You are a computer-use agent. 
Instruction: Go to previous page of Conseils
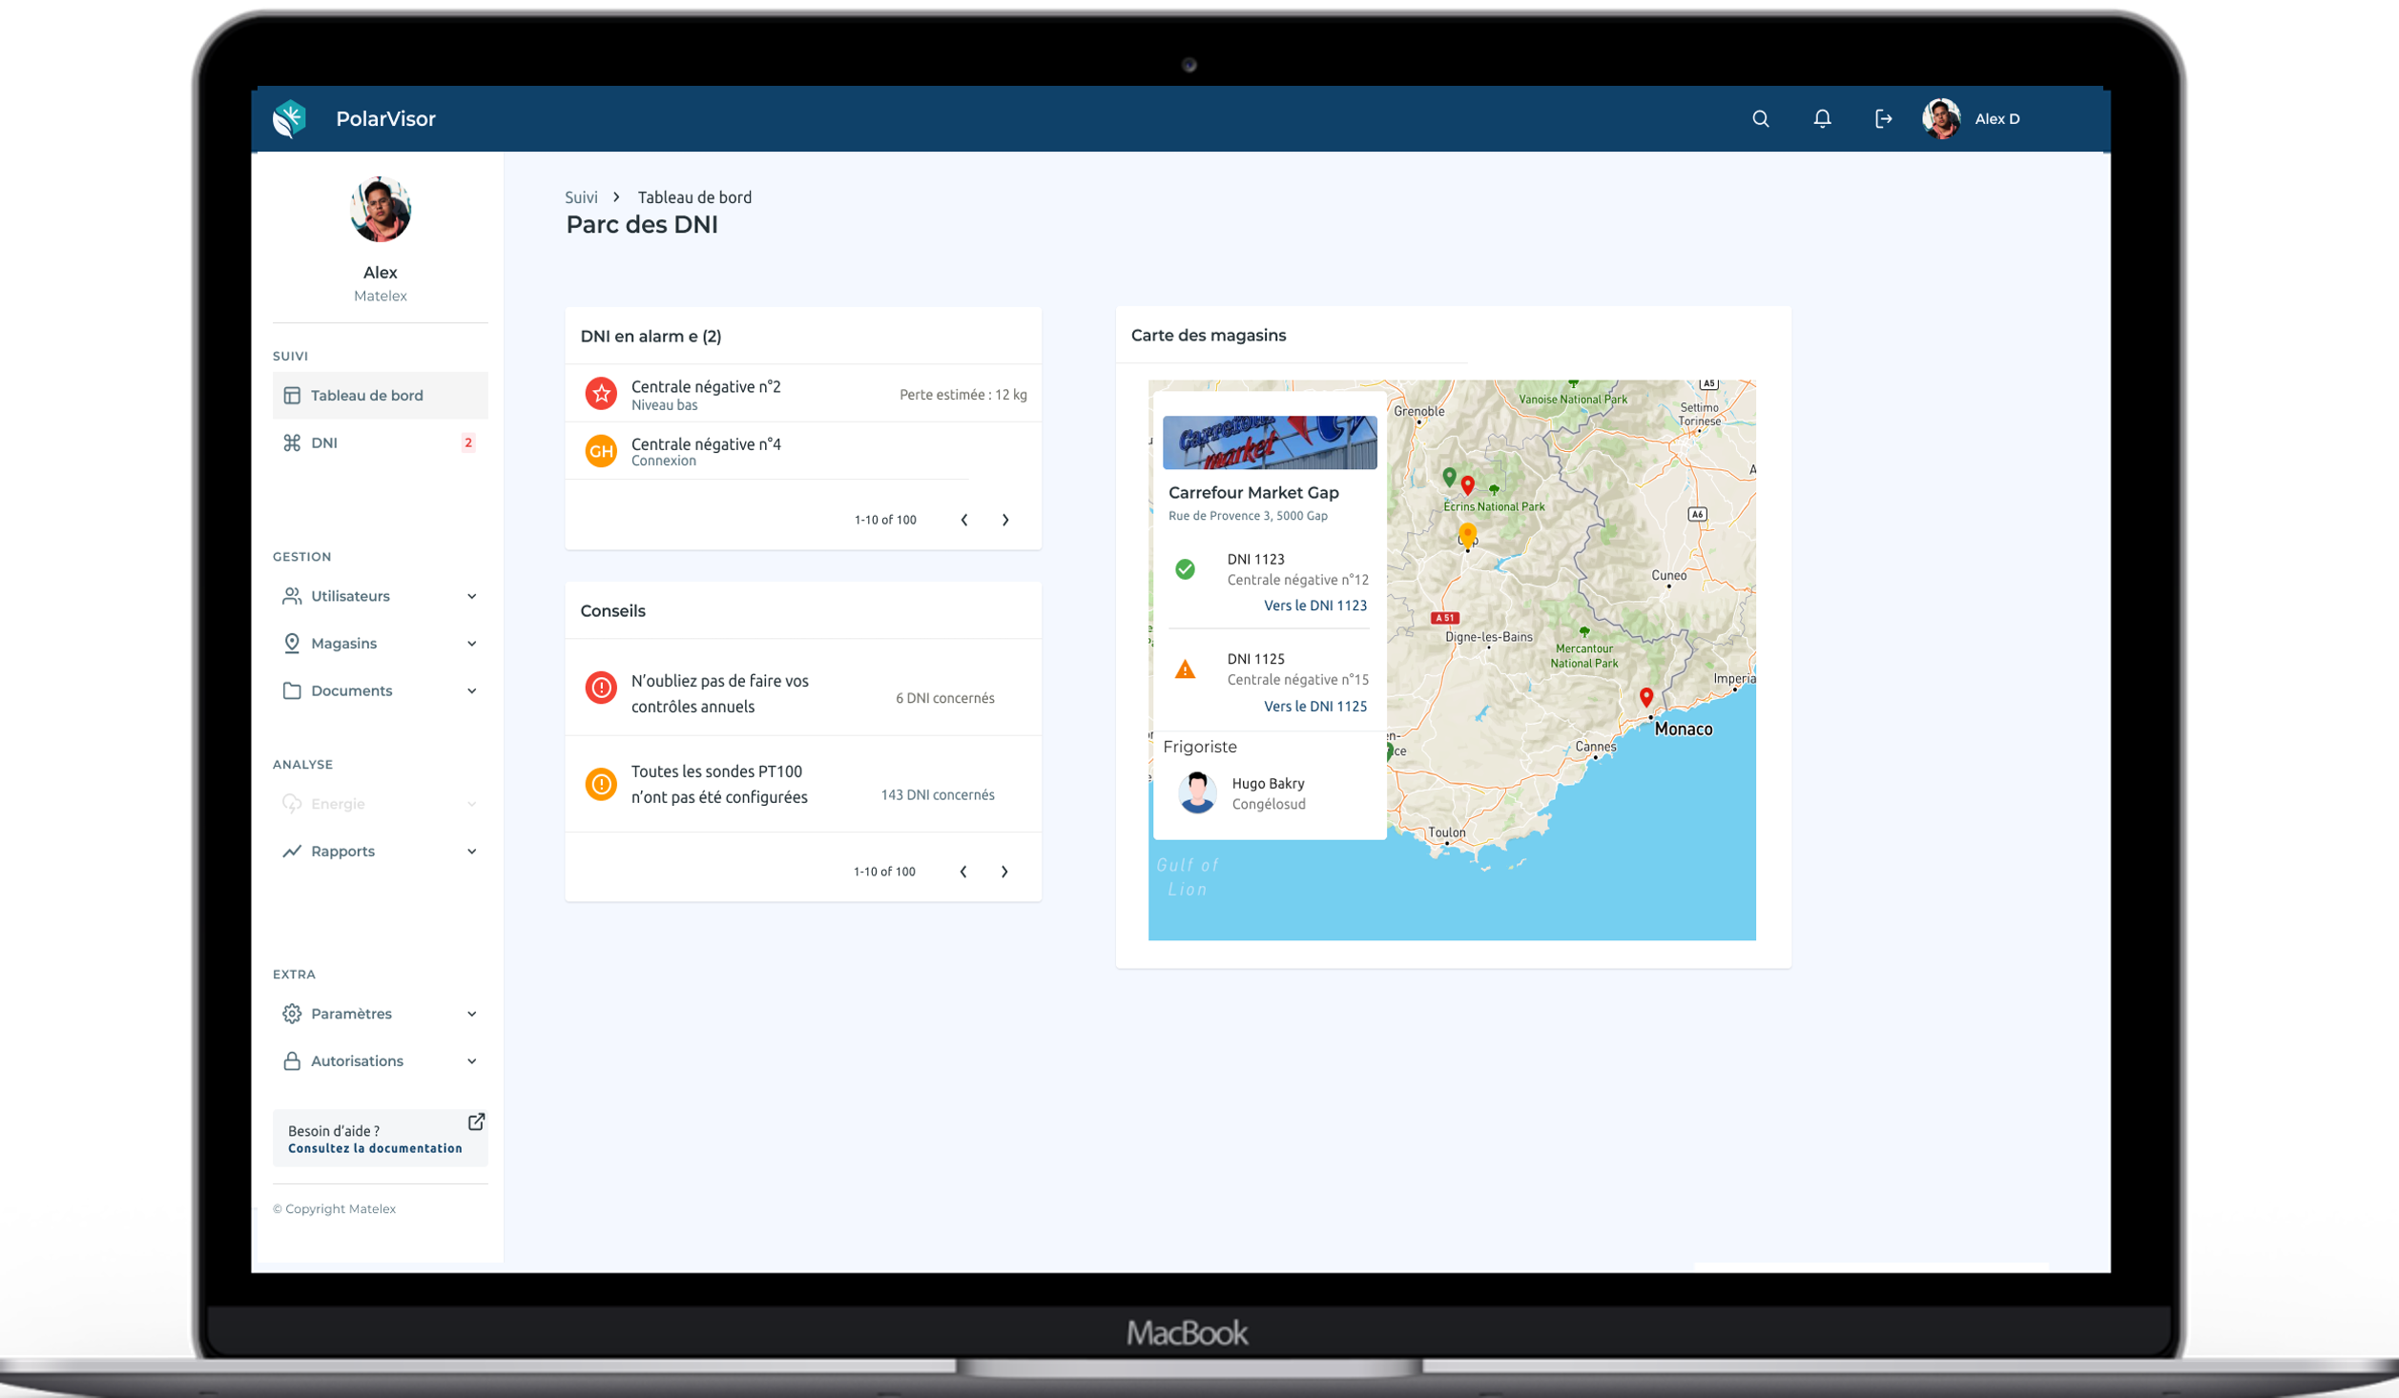pyautogui.click(x=963, y=872)
